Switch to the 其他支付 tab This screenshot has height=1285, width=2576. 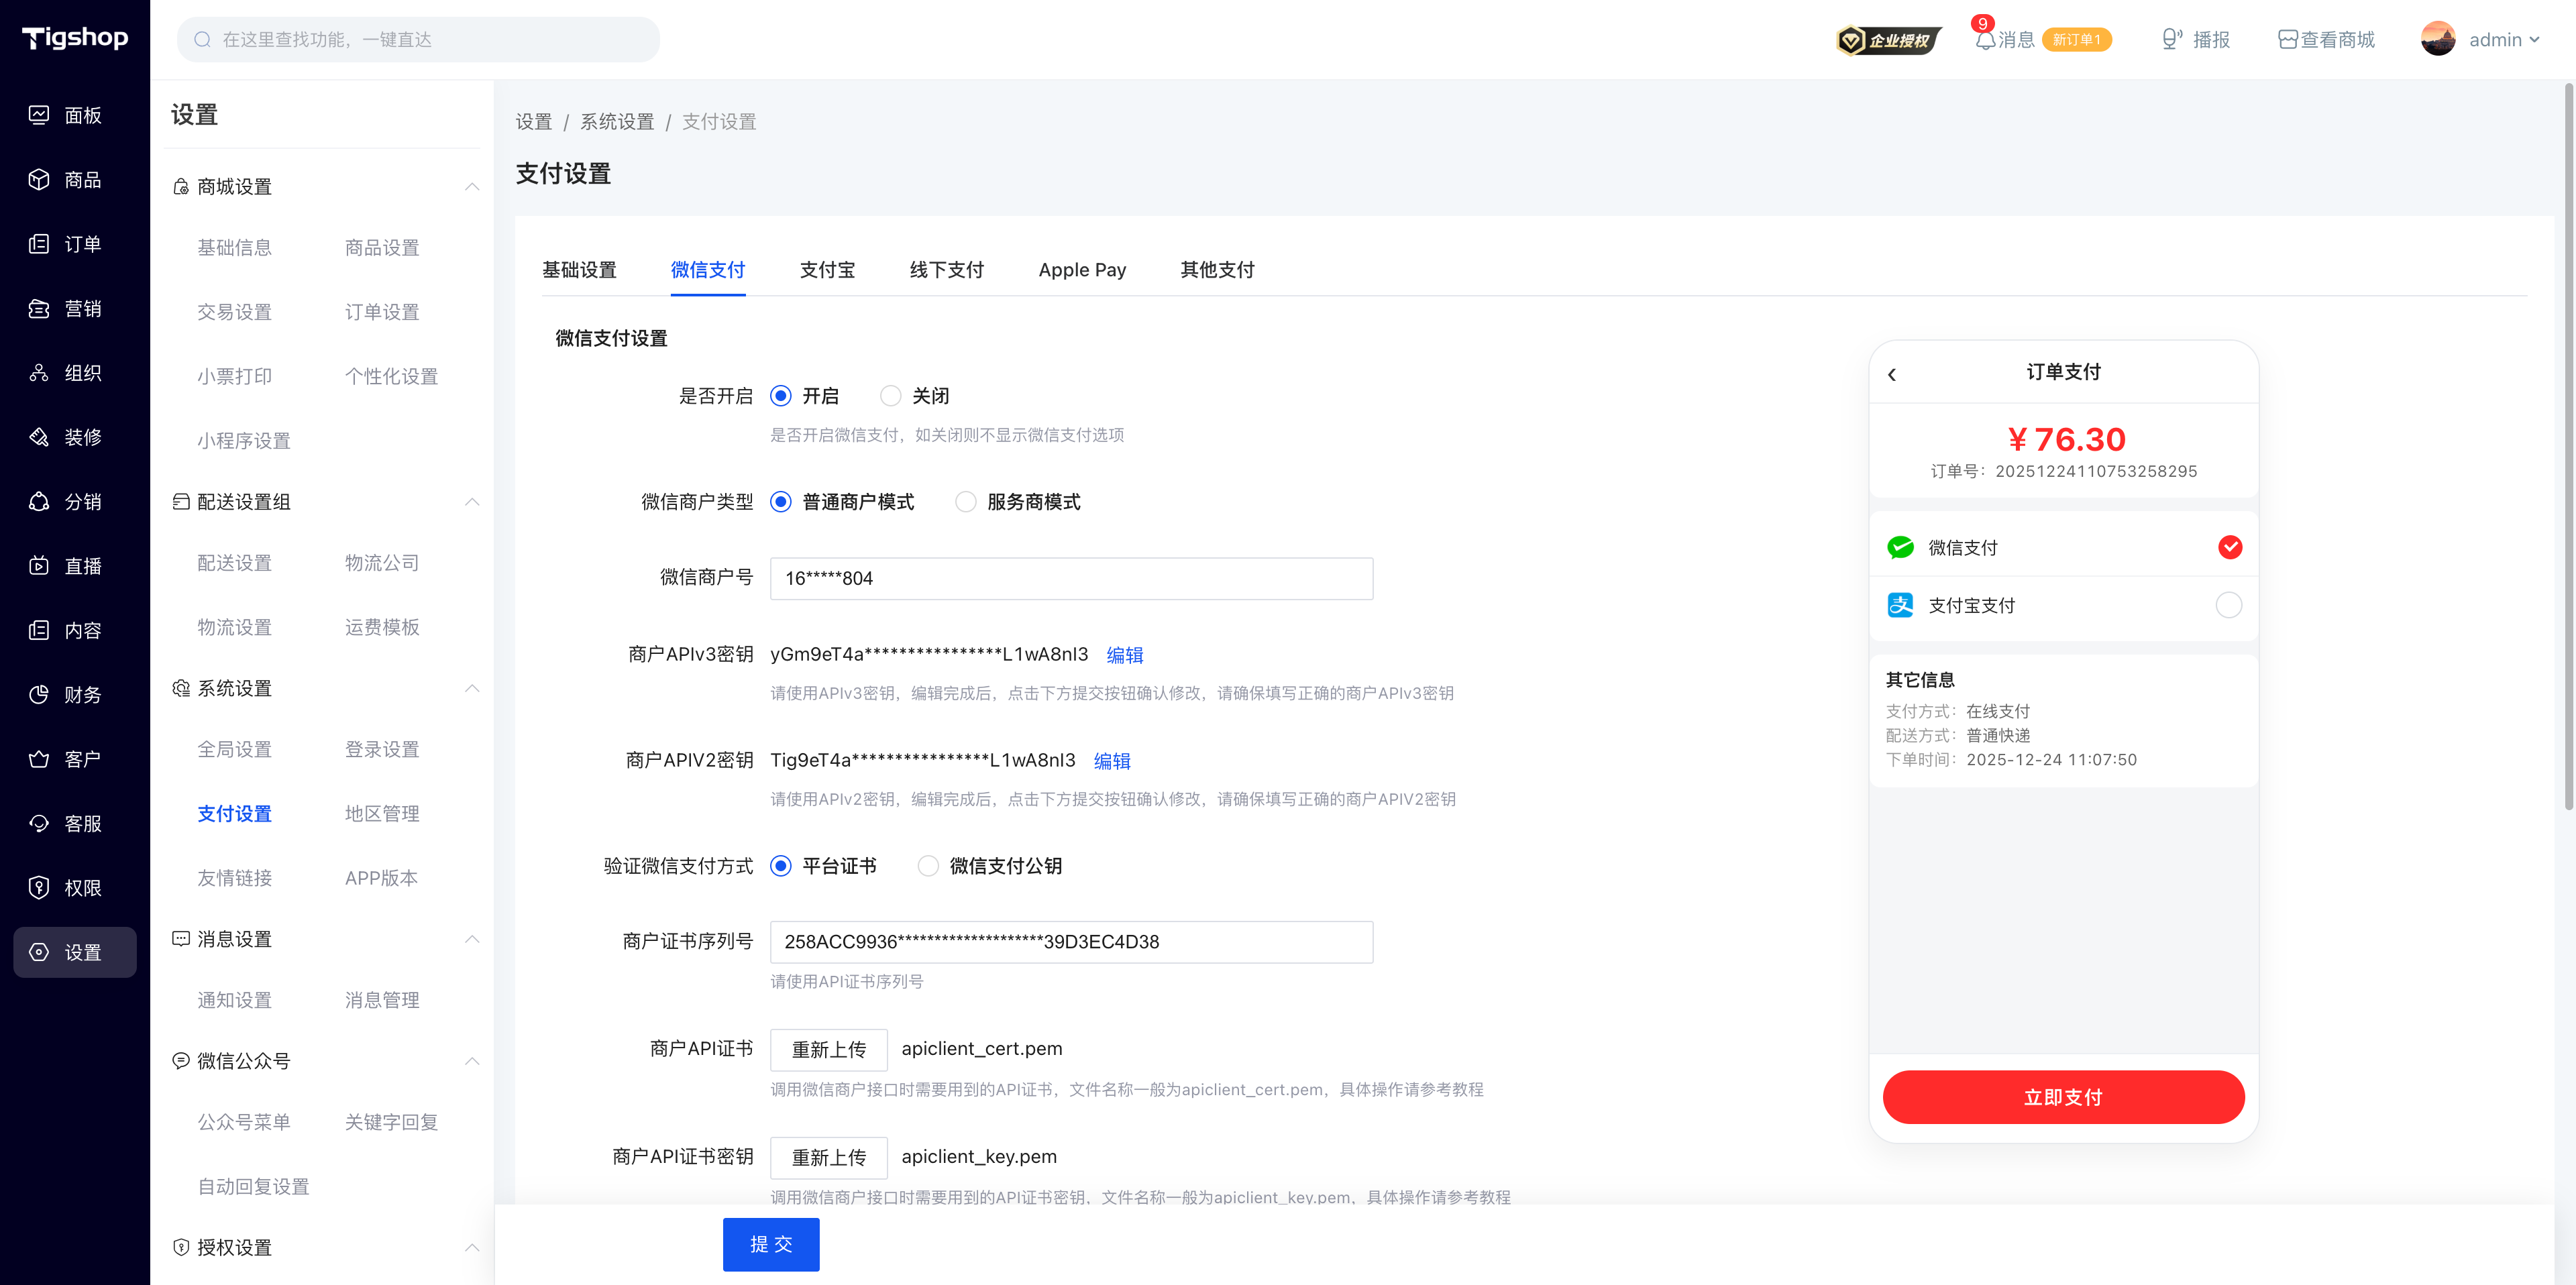tap(1217, 270)
